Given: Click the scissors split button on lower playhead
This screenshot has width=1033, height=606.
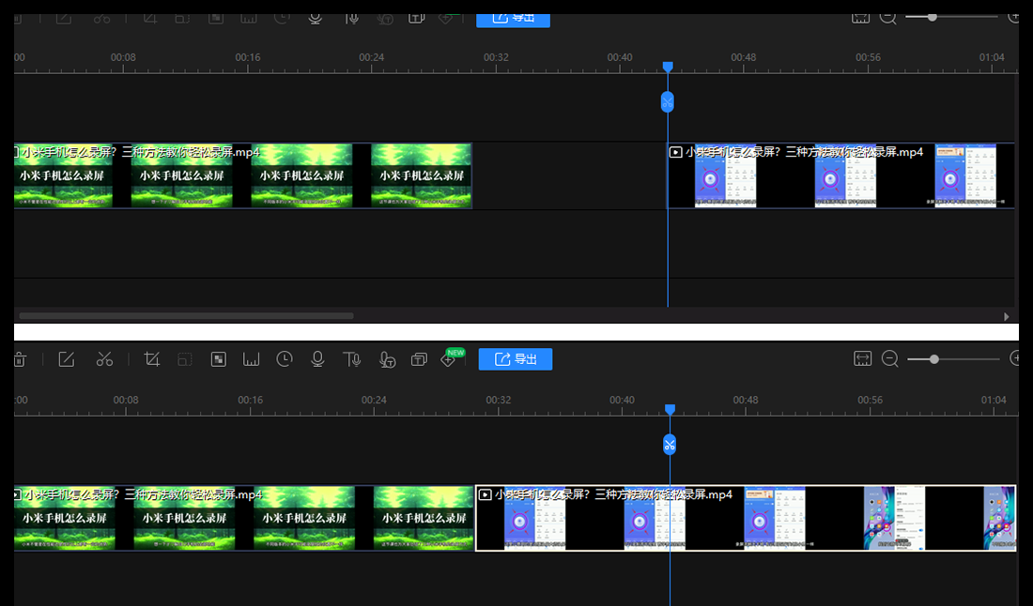Looking at the screenshot, I should click(x=670, y=445).
